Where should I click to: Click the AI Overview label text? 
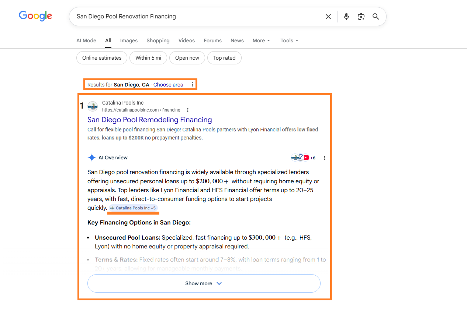[x=113, y=158]
